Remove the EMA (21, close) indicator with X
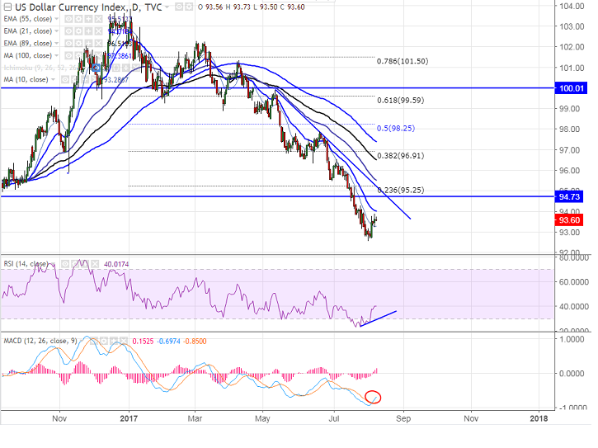Screen dimensions: 598x448 (98, 31)
